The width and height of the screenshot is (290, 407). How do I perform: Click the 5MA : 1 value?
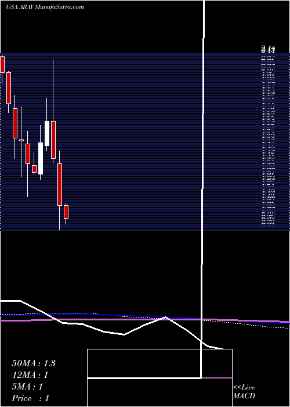point(27,387)
